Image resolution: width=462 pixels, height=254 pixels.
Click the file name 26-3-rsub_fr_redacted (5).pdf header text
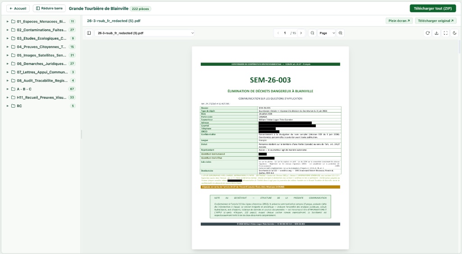click(113, 21)
